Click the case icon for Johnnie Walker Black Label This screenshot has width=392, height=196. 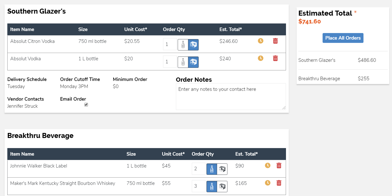click(x=222, y=169)
